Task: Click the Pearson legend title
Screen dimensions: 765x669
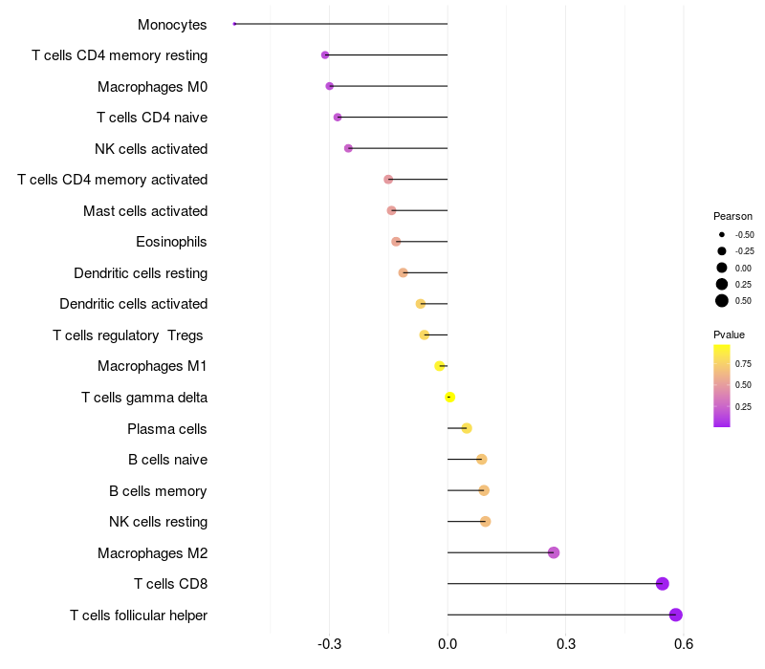Action: click(732, 216)
